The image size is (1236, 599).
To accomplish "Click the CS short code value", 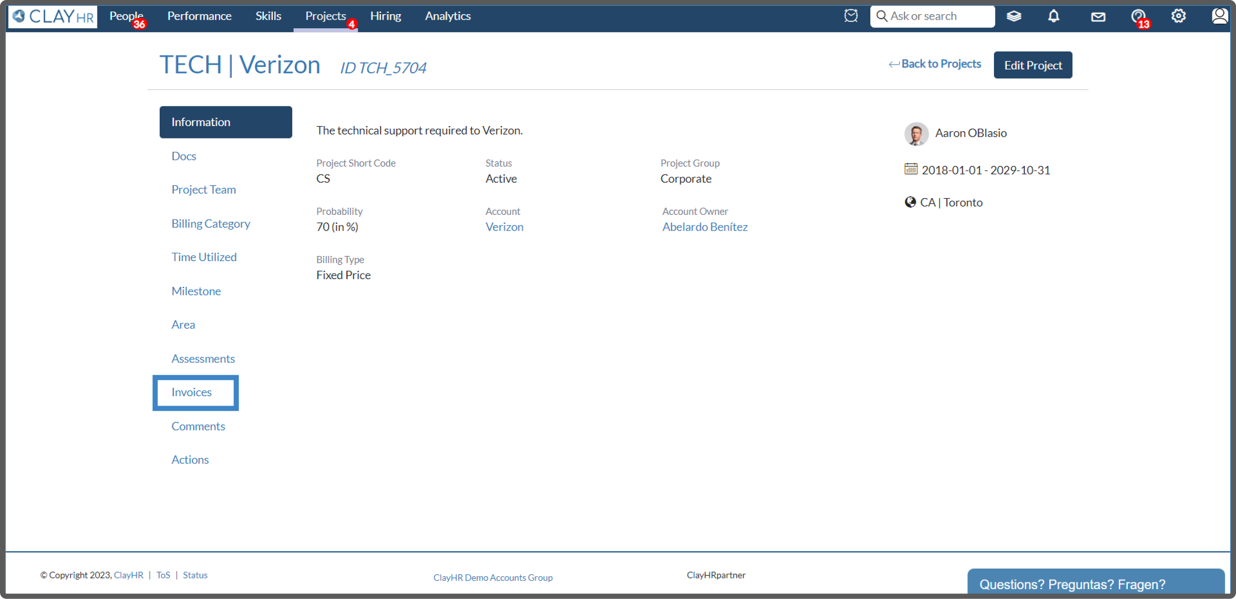I will (323, 179).
